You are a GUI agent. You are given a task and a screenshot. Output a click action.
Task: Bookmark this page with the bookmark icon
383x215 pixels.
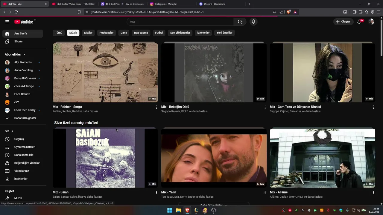(79, 12)
